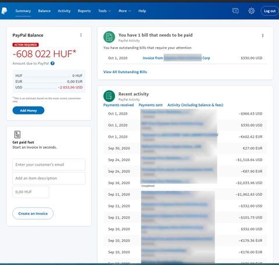Open the Reports tab

tap(84, 11)
